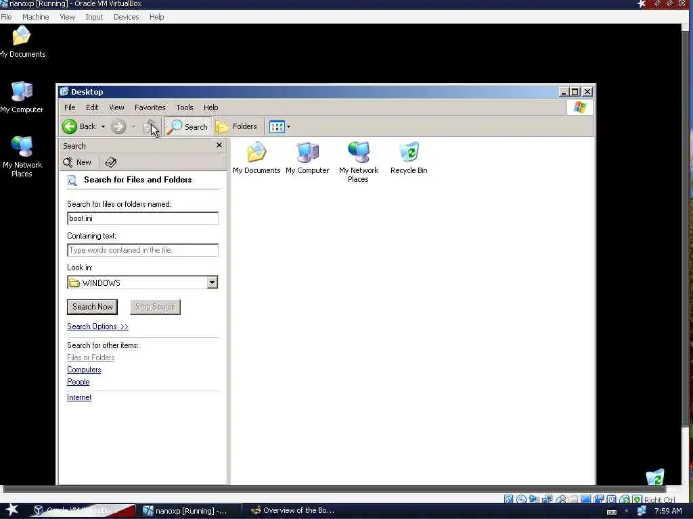
Task: Click the VirtualBox vertical scrollbar
Action: coord(686,230)
